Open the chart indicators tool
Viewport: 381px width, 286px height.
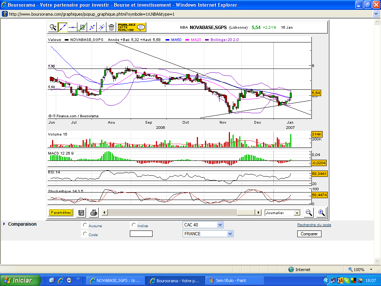pyautogui.click(x=82, y=27)
